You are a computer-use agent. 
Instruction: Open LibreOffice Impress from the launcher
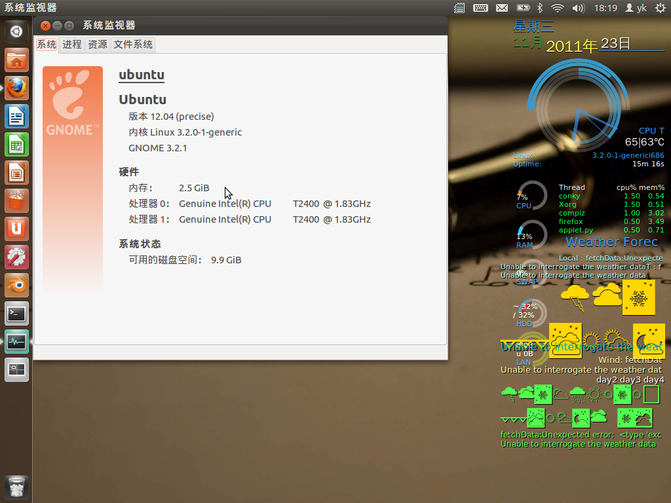(x=16, y=173)
